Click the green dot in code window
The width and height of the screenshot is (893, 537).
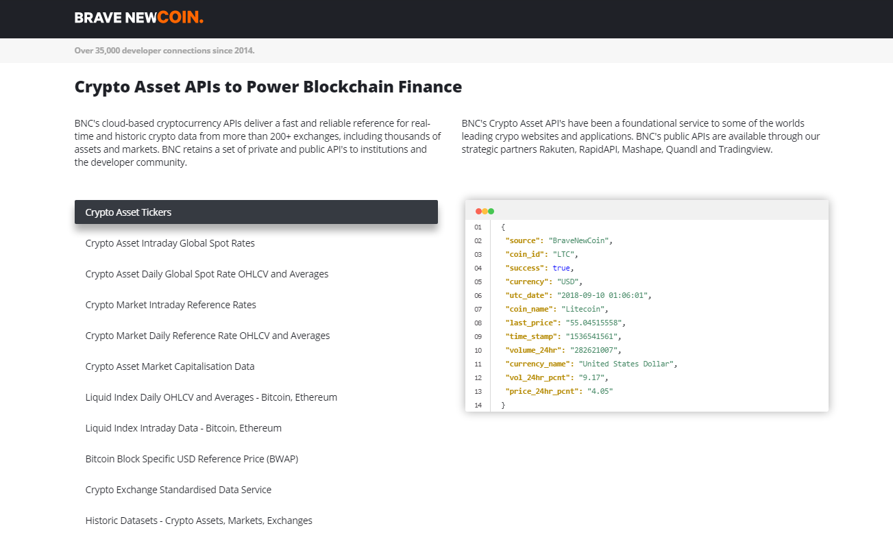tap(491, 212)
